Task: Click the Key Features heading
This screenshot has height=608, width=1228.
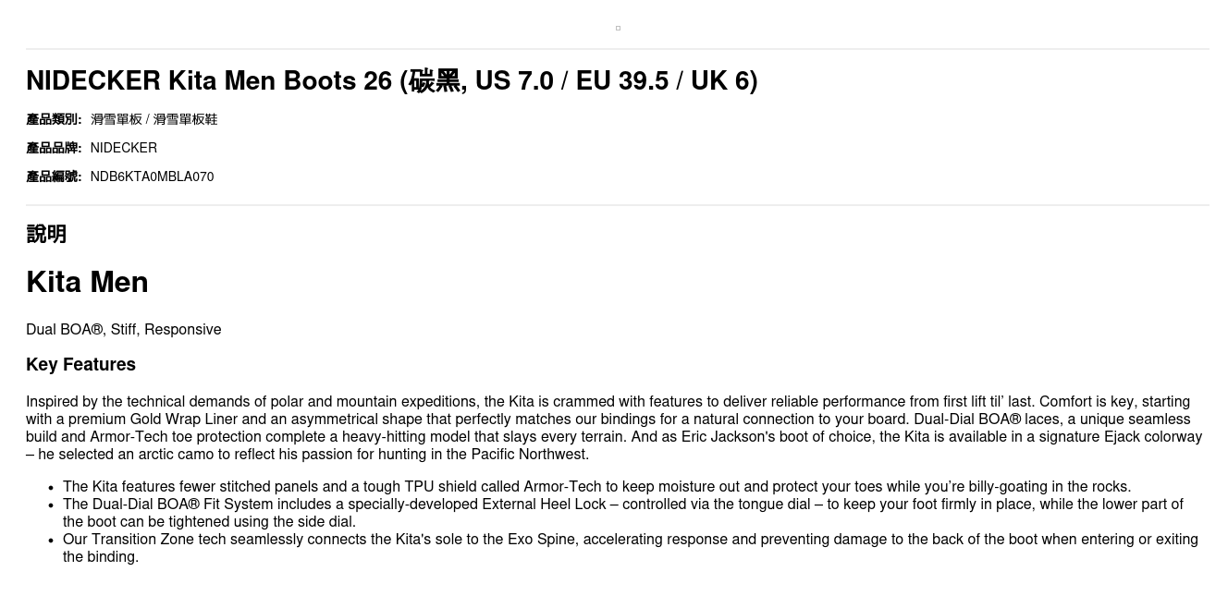Action: click(80, 364)
